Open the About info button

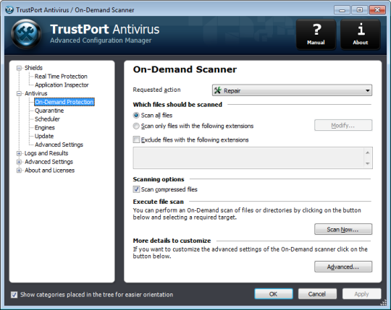tap(361, 35)
